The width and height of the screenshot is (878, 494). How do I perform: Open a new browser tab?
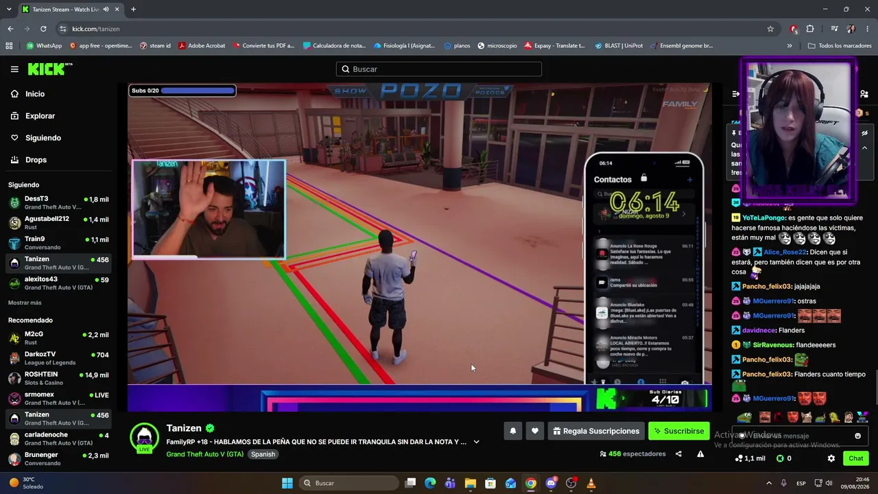point(133,10)
